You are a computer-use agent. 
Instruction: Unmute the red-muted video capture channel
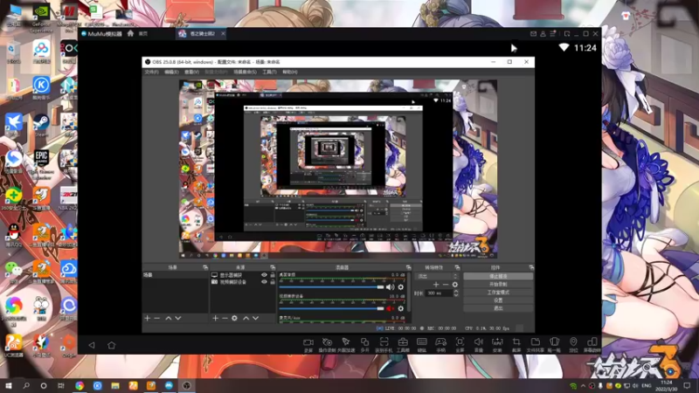[390, 308]
